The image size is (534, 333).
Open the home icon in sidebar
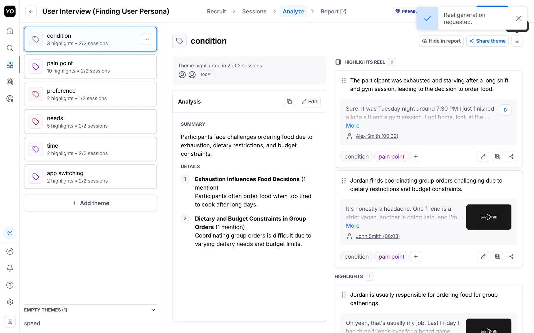10,31
